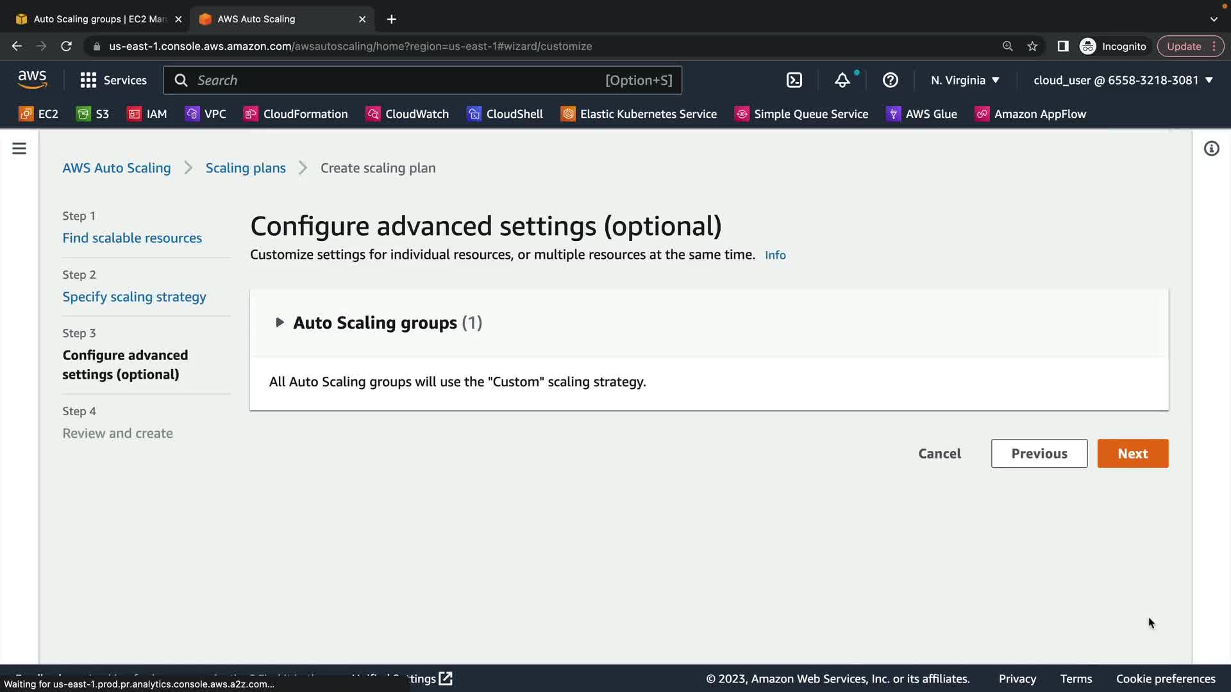Click the AWS logo home icon
Image resolution: width=1231 pixels, height=692 pixels.
32,79
